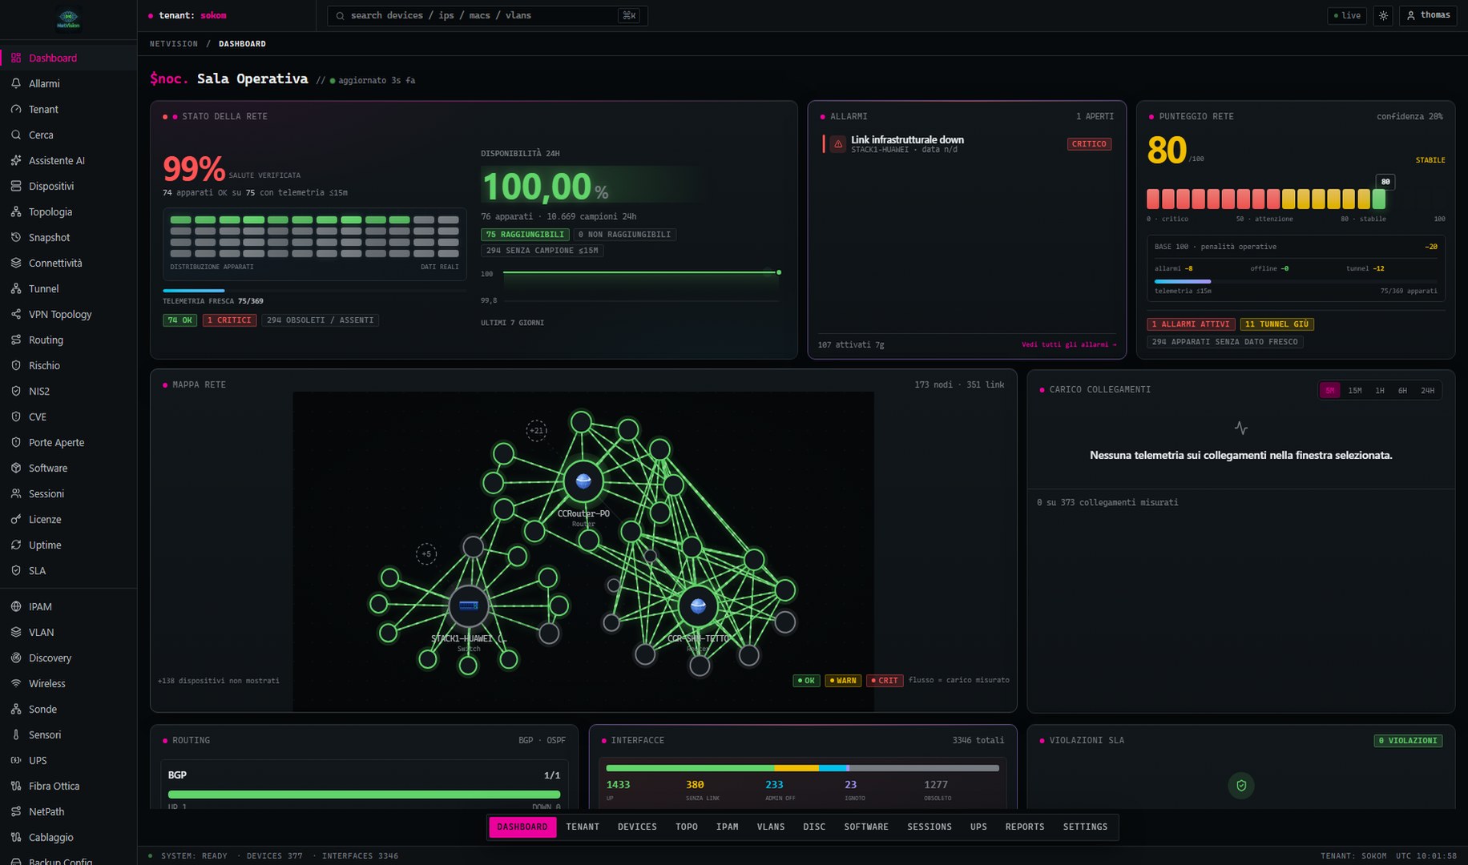Click the 74 OK badge
The height and width of the screenshot is (865, 1468).
click(x=180, y=320)
